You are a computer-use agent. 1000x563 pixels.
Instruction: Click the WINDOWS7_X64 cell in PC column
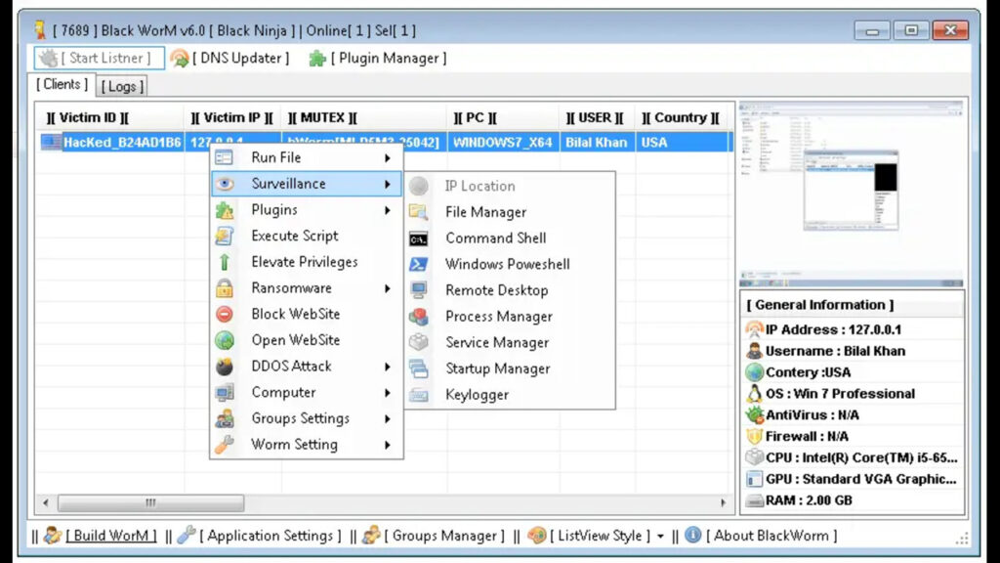[x=503, y=143]
